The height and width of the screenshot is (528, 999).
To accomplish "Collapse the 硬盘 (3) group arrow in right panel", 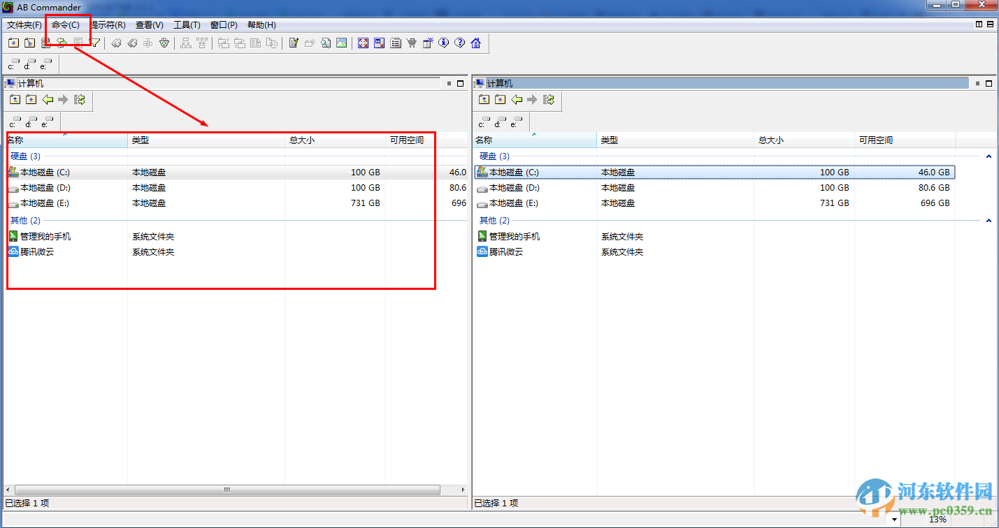I will point(989,156).
